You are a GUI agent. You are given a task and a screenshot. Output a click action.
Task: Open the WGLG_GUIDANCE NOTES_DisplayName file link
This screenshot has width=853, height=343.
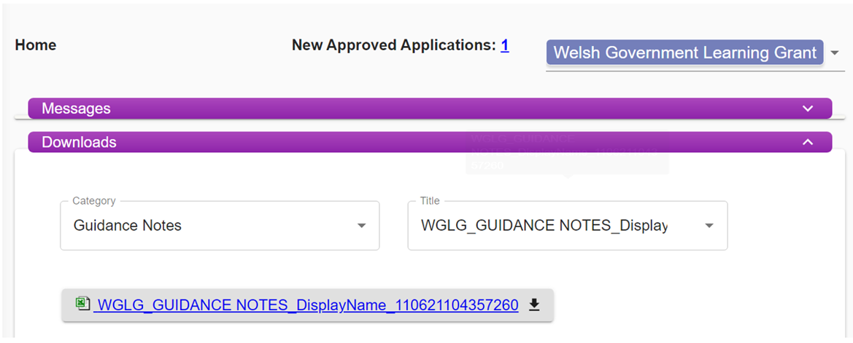pos(306,306)
